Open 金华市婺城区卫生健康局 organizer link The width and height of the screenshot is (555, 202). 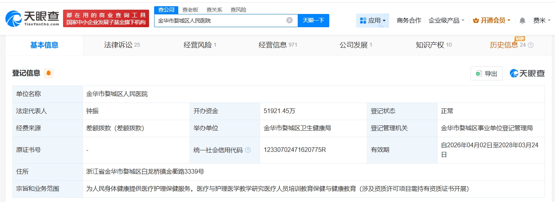(297, 128)
